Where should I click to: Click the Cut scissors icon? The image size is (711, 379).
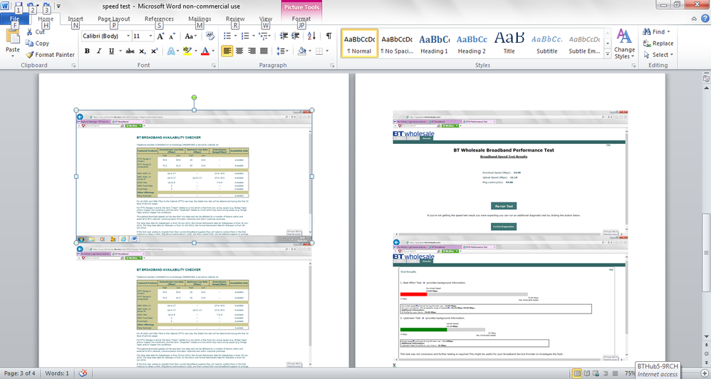click(x=29, y=32)
